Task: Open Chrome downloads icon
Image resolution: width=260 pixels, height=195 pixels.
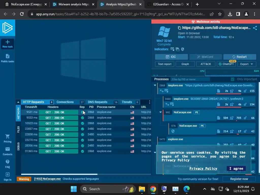Action: (x=230, y=14)
